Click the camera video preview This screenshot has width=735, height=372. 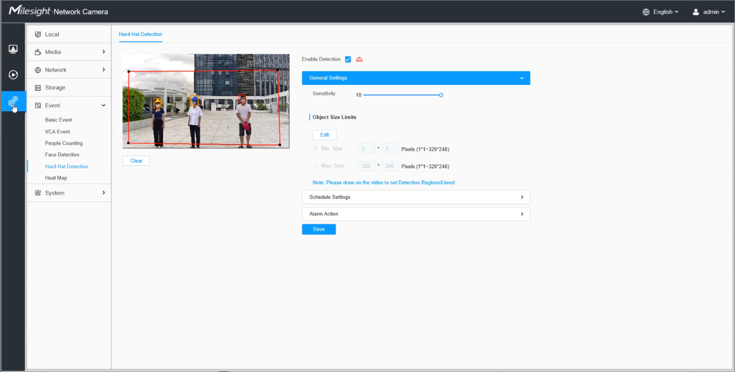click(206, 101)
